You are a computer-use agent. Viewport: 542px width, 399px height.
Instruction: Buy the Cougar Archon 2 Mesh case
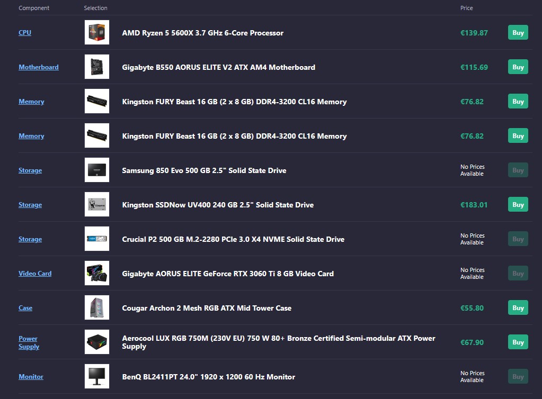518,308
